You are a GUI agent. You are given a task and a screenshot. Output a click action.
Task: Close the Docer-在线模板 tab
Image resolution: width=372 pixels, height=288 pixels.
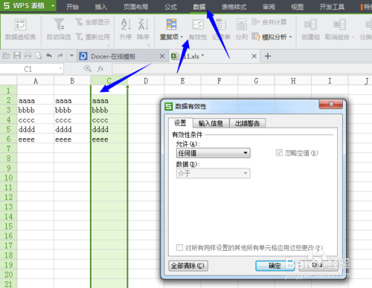point(162,56)
